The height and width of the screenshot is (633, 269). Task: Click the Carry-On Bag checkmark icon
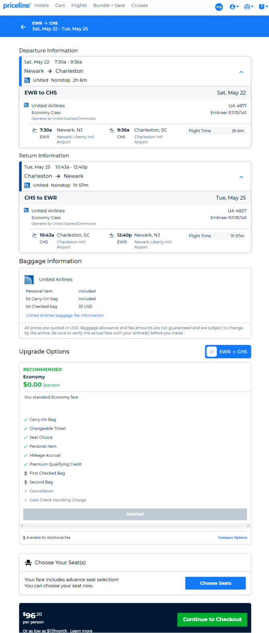click(x=26, y=420)
